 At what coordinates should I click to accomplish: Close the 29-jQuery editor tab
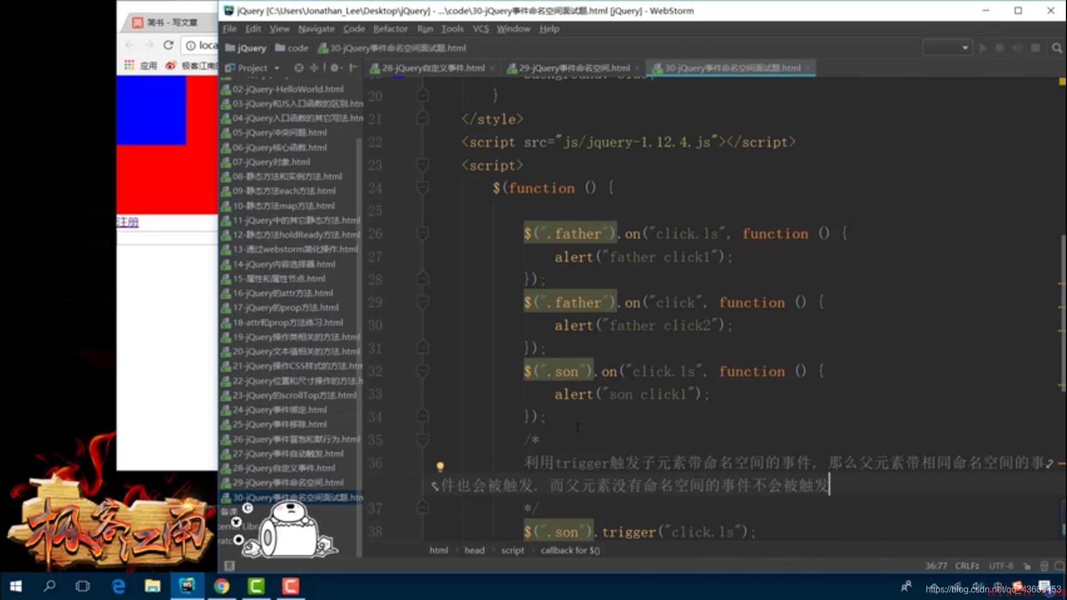(637, 68)
